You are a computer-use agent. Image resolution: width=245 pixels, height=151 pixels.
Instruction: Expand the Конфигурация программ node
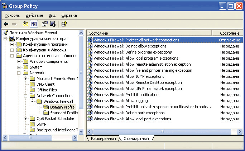pos(12,44)
